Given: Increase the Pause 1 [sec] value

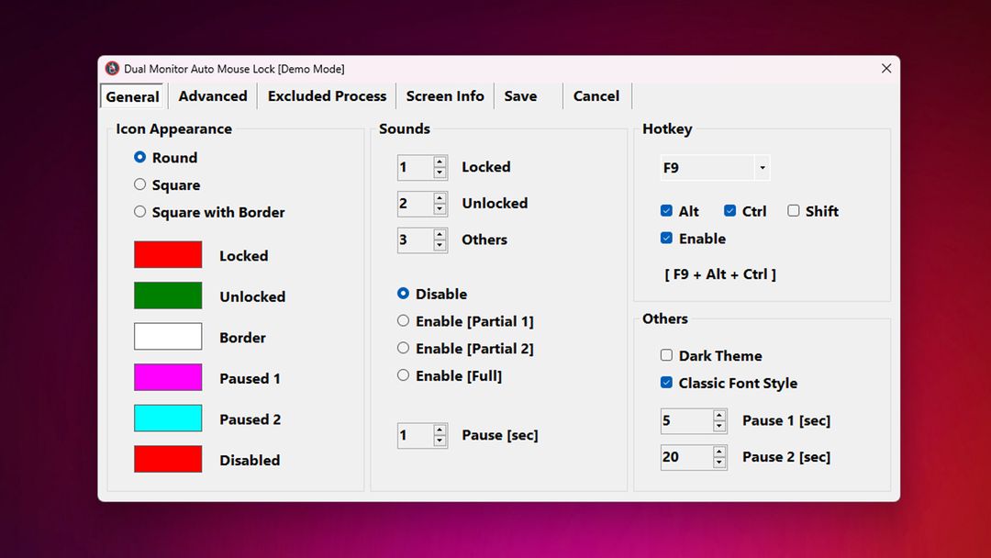Looking at the screenshot, I should pyautogui.click(x=719, y=415).
